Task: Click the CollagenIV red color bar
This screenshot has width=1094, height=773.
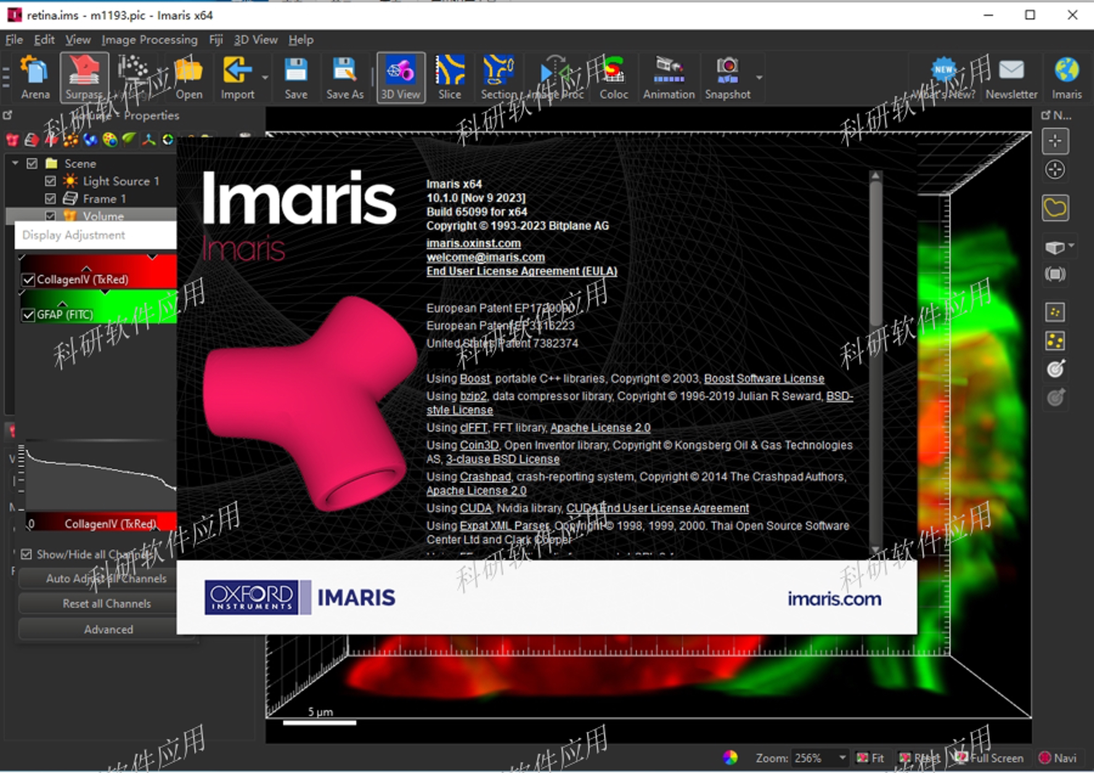Action: [x=99, y=270]
